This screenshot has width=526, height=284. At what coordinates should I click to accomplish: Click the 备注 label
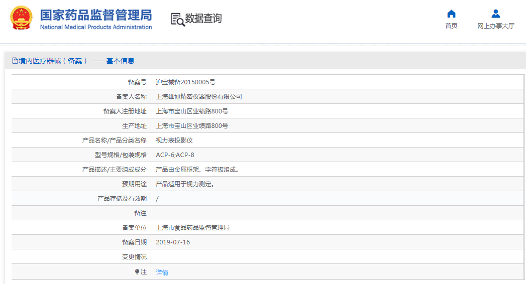click(140, 213)
